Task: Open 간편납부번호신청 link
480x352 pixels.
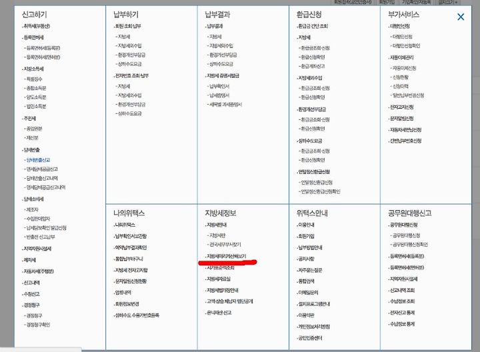Action: 405,141
